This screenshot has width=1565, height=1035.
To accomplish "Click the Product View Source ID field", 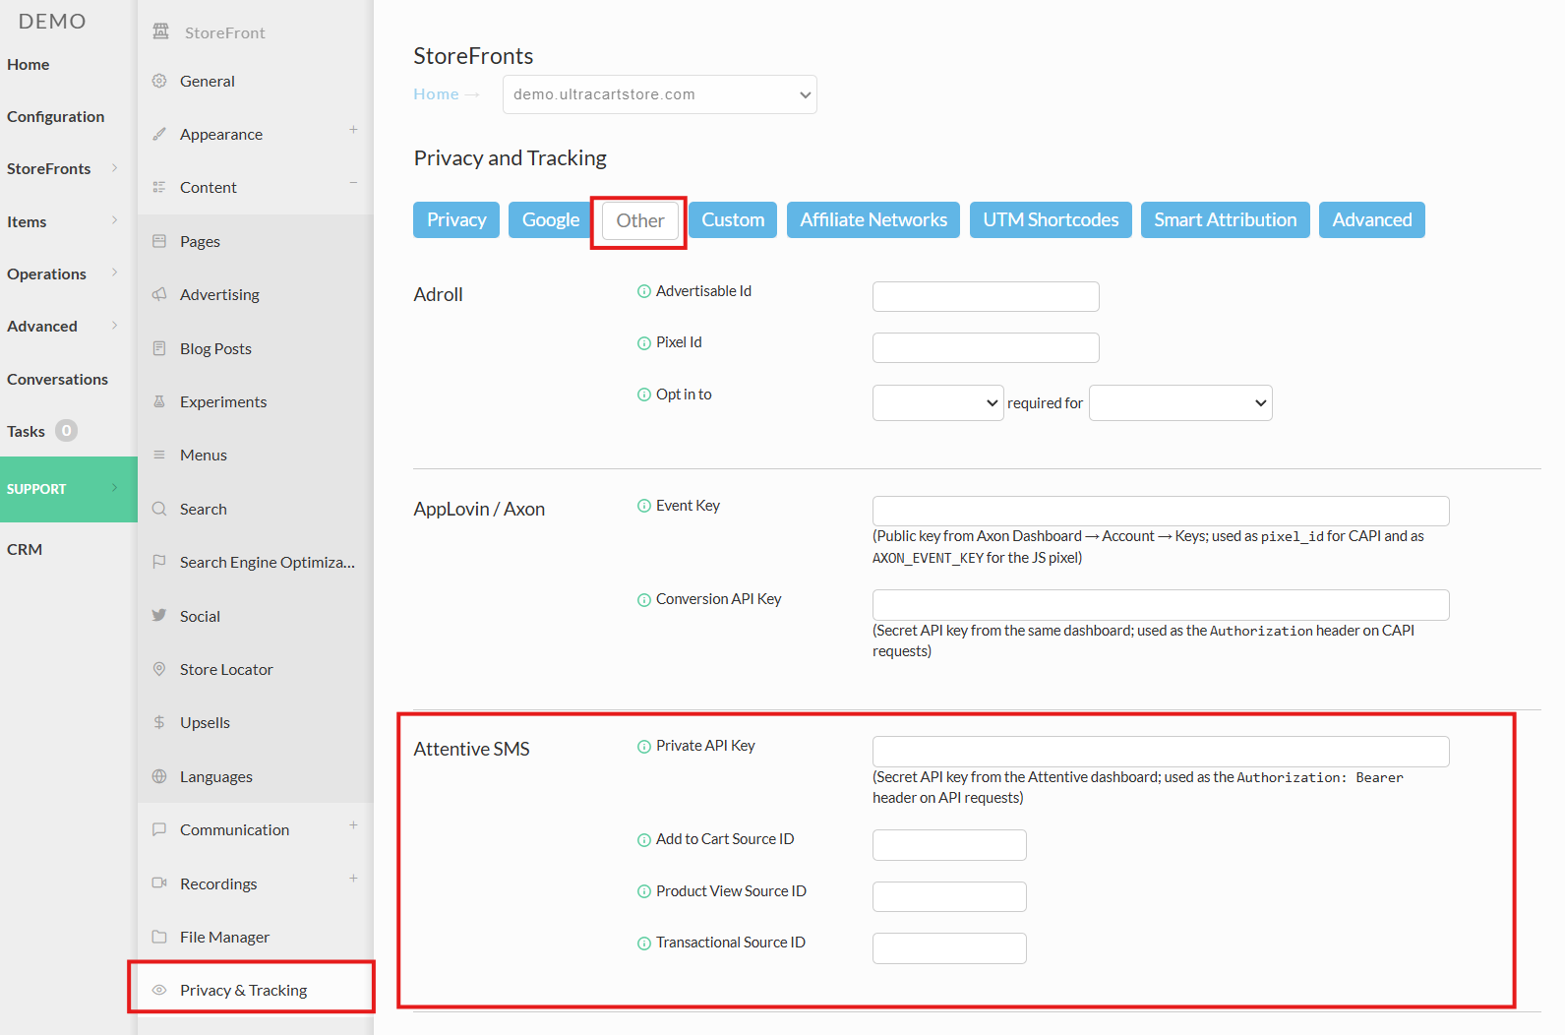I will [949, 896].
